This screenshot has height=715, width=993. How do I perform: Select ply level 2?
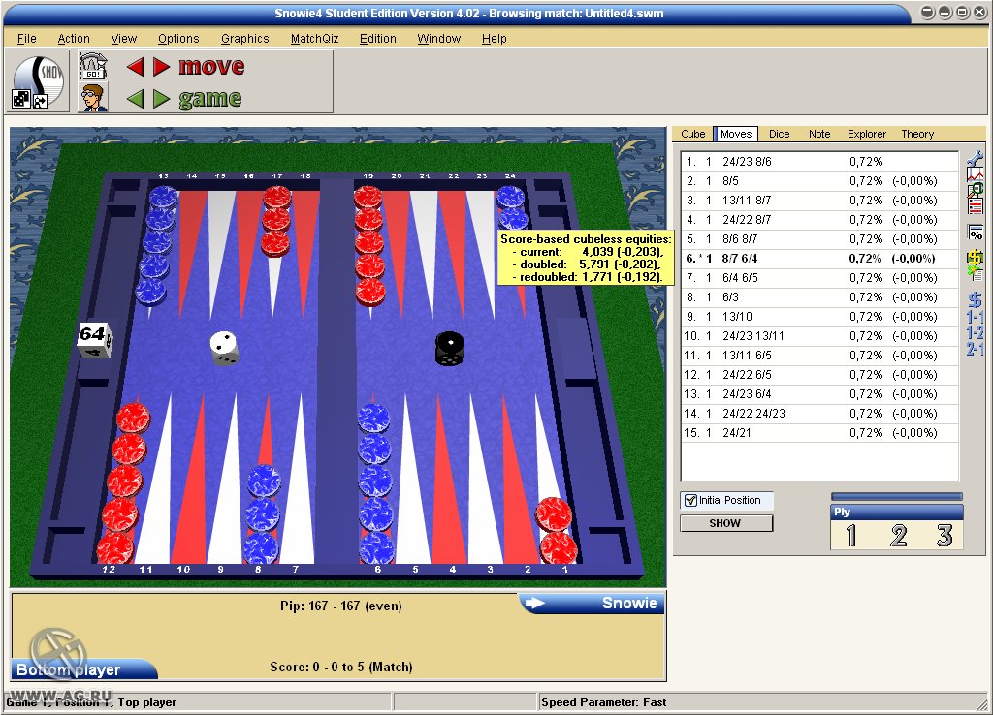(898, 536)
